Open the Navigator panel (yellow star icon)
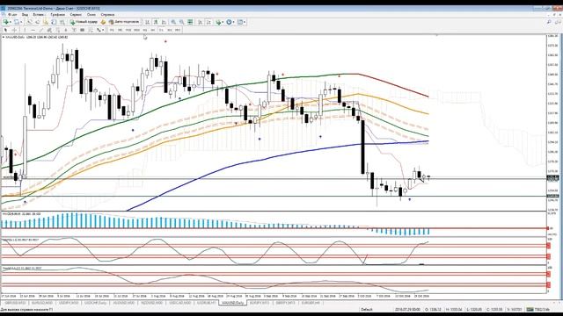 [46, 22]
